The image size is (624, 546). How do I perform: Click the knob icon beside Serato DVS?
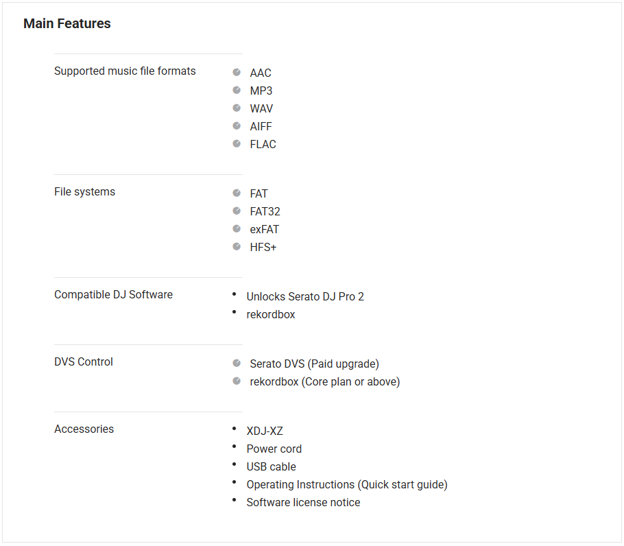pyautogui.click(x=237, y=363)
